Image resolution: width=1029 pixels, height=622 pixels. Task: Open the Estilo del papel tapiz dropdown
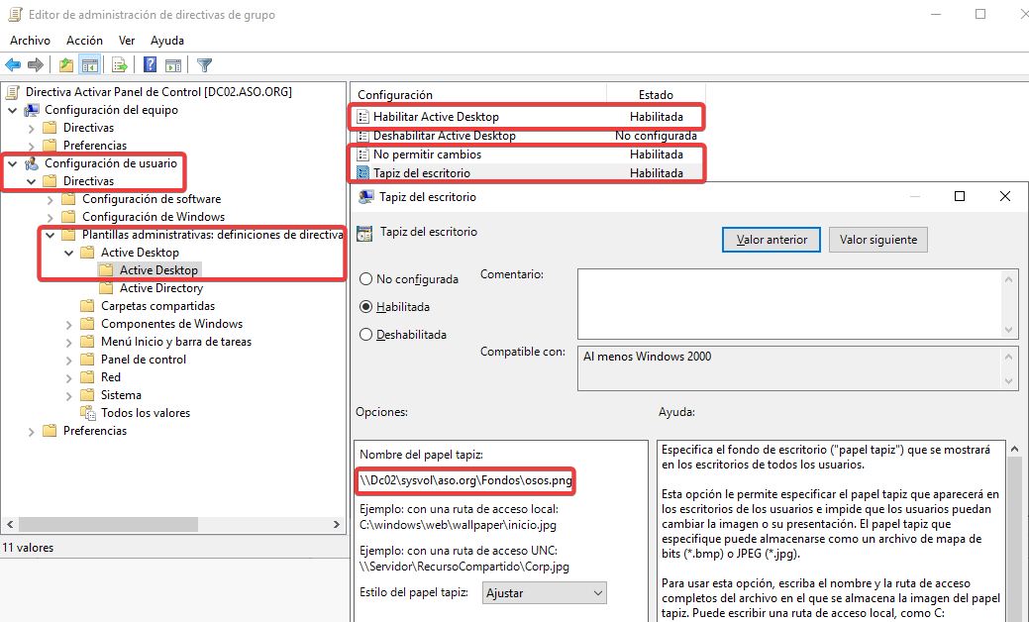click(545, 593)
